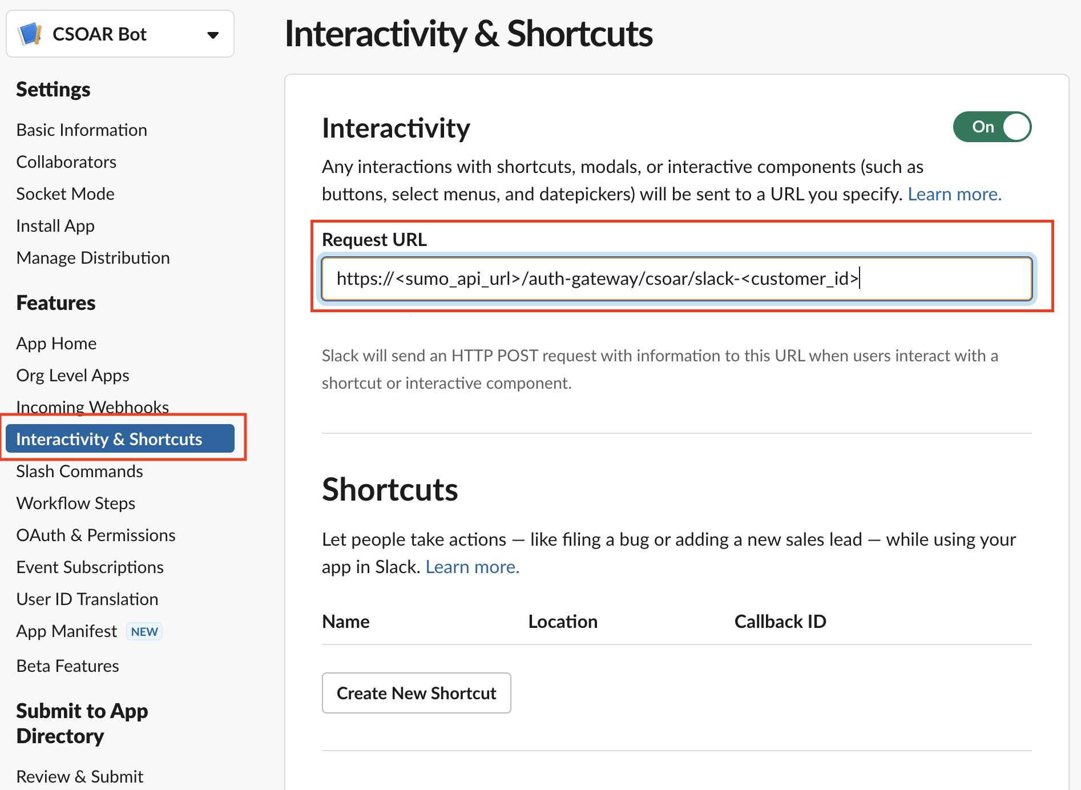Screen dimensions: 1081x790
Task: Open OAuth & Permissions page
Action: point(96,535)
